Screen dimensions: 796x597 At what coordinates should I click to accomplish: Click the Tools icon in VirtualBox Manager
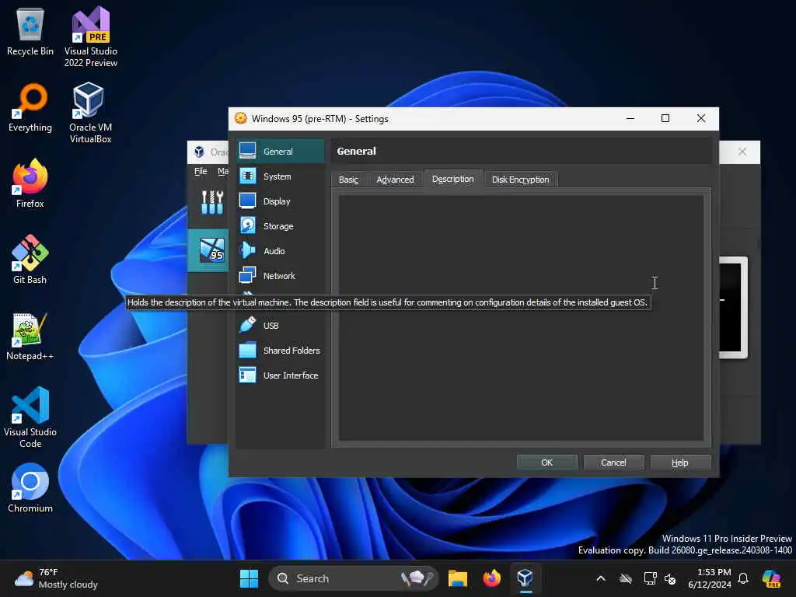tap(212, 202)
